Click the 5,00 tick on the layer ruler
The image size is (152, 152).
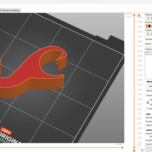(x=139, y=123)
